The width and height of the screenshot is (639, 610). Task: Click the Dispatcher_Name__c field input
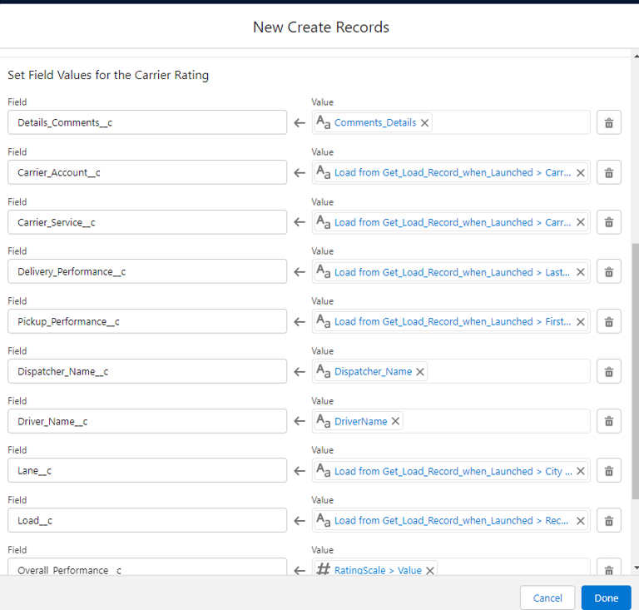[x=147, y=371]
